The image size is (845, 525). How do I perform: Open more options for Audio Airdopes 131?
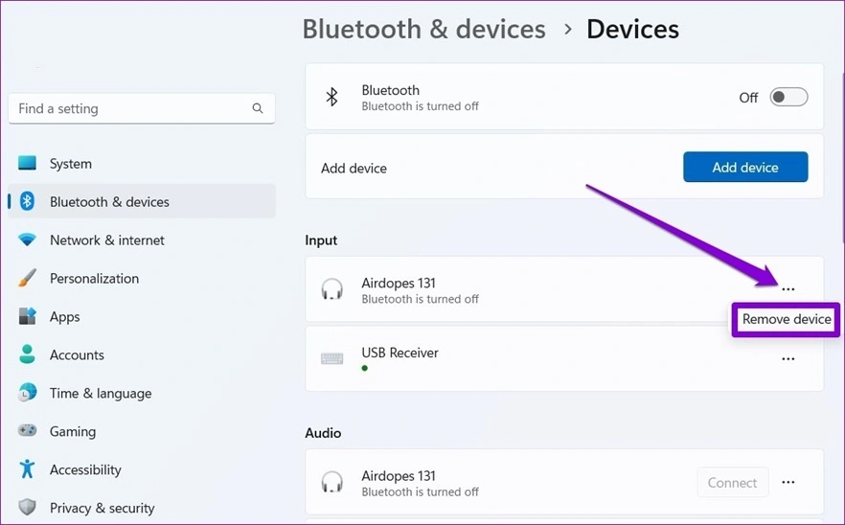click(788, 482)
